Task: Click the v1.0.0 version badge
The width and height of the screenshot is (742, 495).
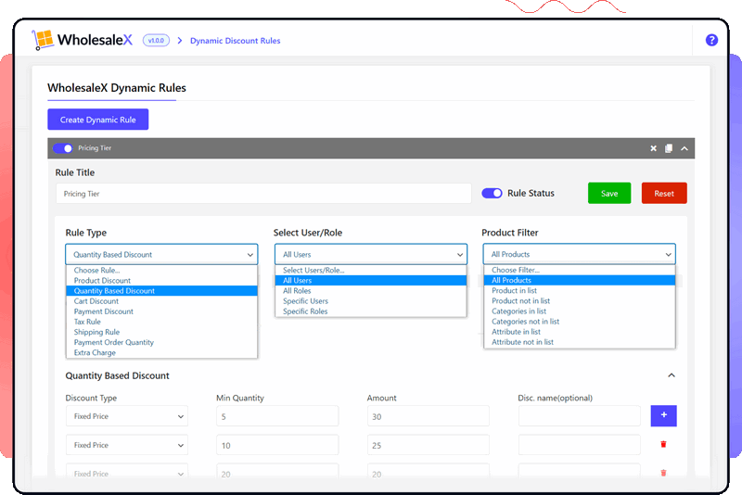Action: [x=156, y=41]
